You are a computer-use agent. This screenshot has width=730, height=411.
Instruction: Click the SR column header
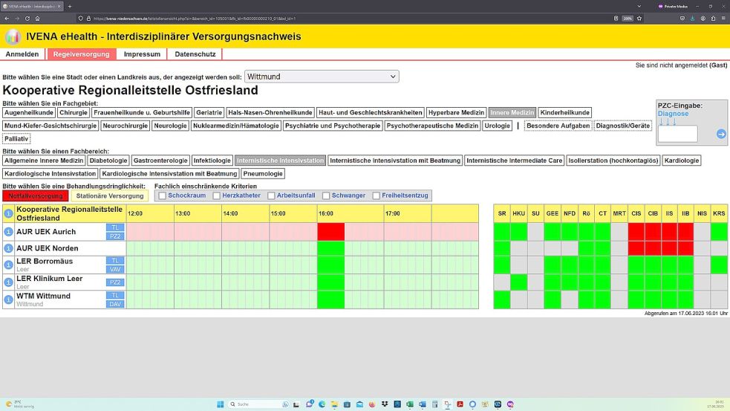pos(502,213)
